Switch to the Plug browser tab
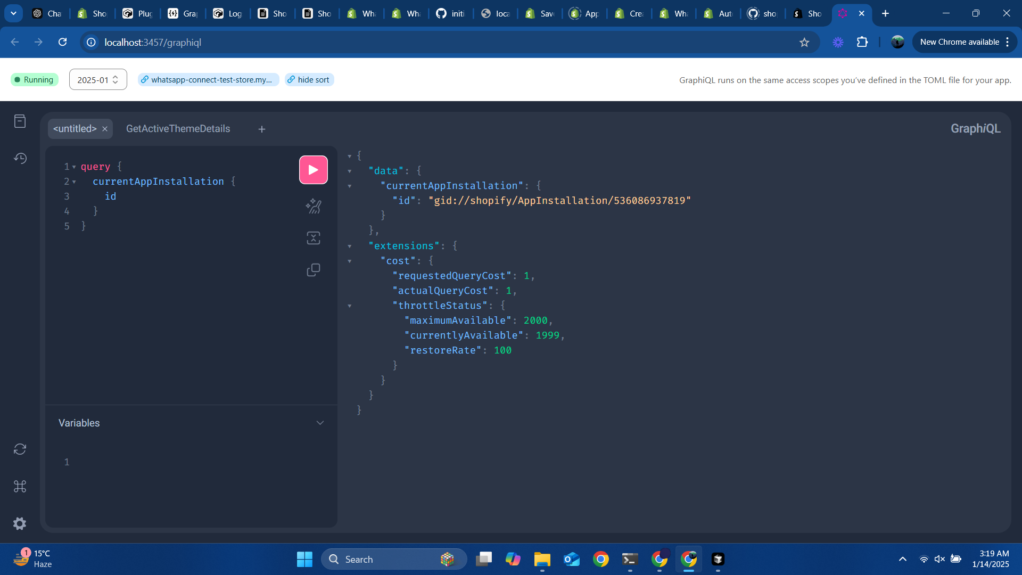The image size is (1022, 575). click(x=138, y=13)
